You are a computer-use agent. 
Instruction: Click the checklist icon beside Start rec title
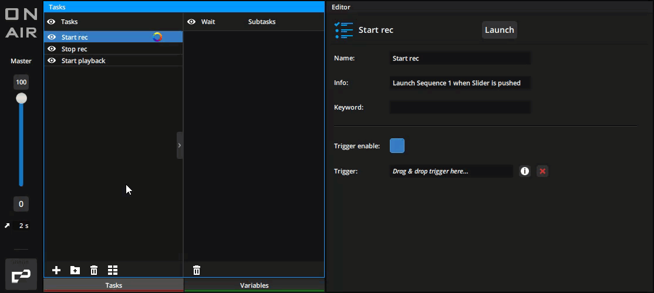click(343, 30)
